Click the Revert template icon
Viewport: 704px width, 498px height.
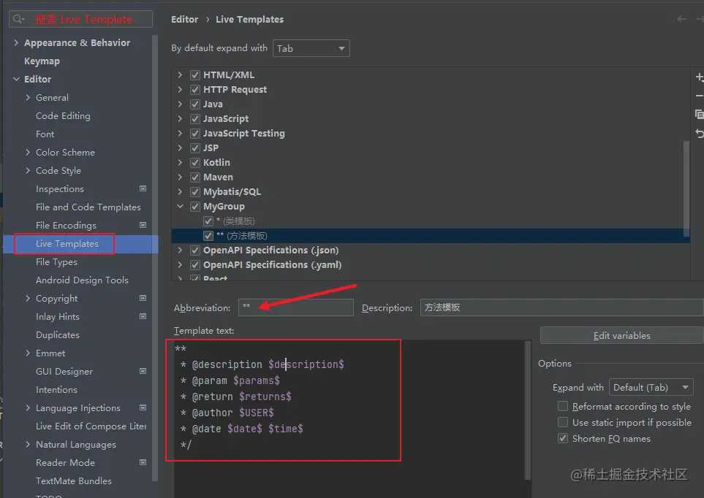click(x=700, y=133)
